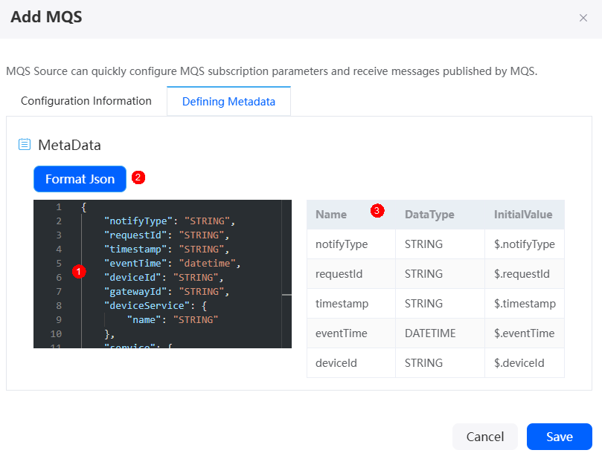Click the "name": "STRING" editor line

click(173, 320)
